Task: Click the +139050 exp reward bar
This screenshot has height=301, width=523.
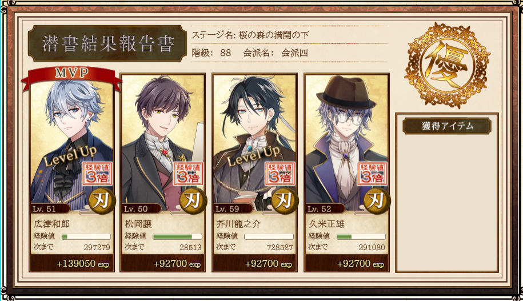Action: (x=71, y=263)
